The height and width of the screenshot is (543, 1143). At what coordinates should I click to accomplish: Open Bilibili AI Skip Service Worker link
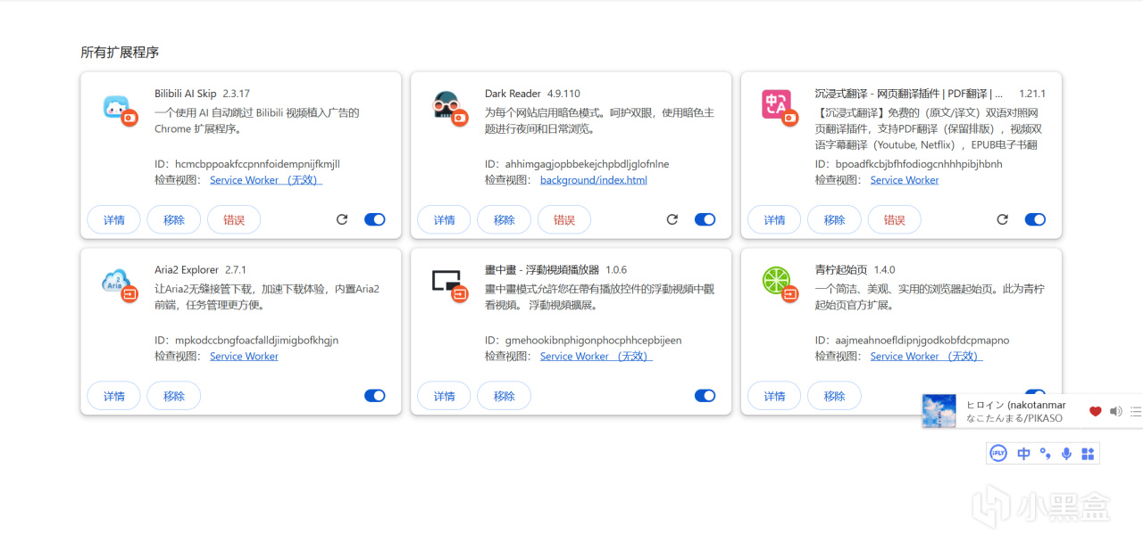tap(266, 180)
